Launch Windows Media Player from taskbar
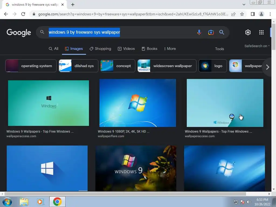Viewport: 276px width, 207px height. click(40, 202)
